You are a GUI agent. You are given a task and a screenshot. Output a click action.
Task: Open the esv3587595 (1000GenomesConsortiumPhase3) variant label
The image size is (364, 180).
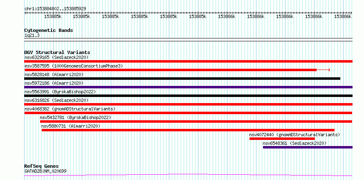pos(74,66)
